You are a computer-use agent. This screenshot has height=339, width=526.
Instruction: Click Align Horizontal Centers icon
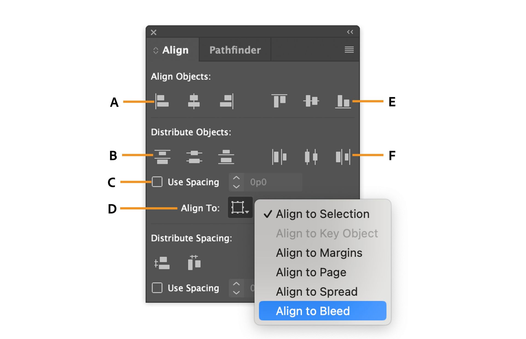pos(194,101)
